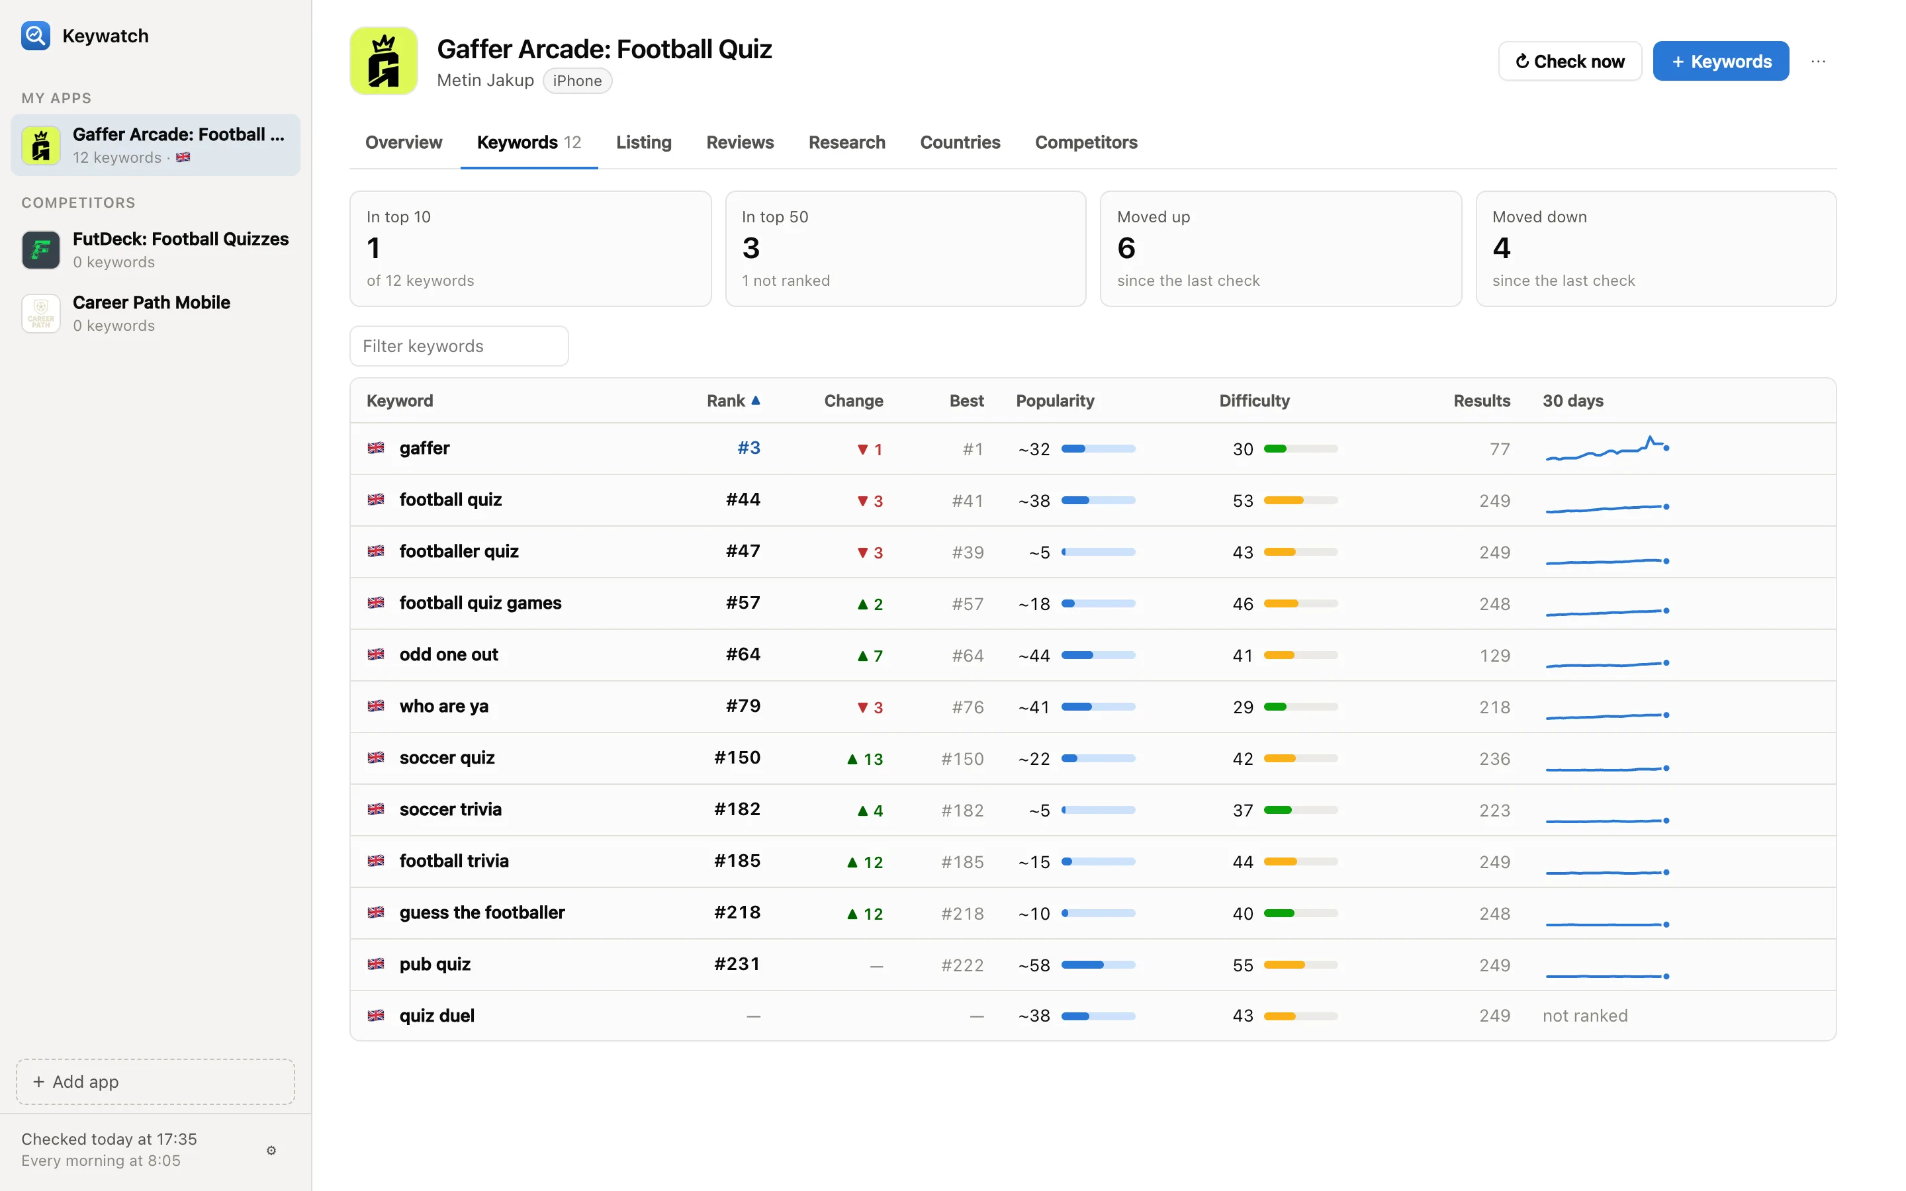Image resolution: width=1906 pixels, height=1191 pixels.
Task: Click the Moved up stat card
Action: pos(1281,249)
